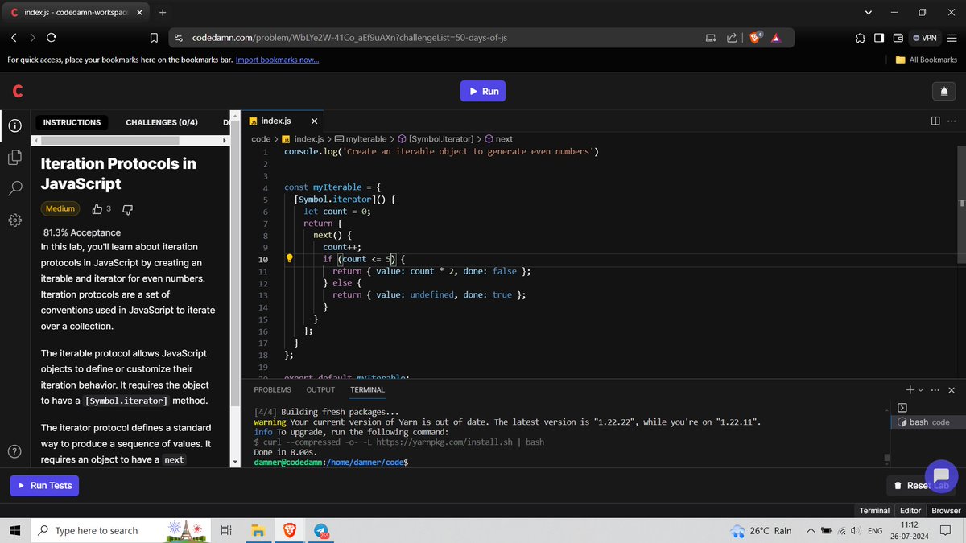966x543 pixels.
Task: Open the Brave main menu
Action: coord(952,38)
